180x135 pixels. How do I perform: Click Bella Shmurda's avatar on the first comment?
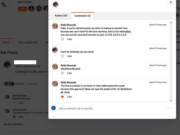[55, 26]
